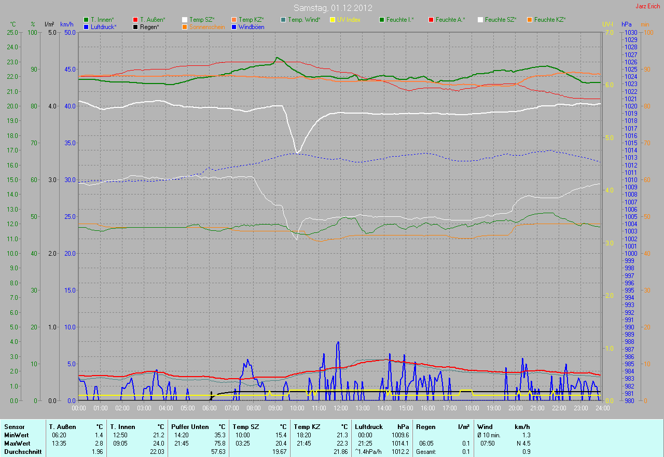Click the blue Luftdruck legend marker
664x457 pixels.
coord(86,26)
